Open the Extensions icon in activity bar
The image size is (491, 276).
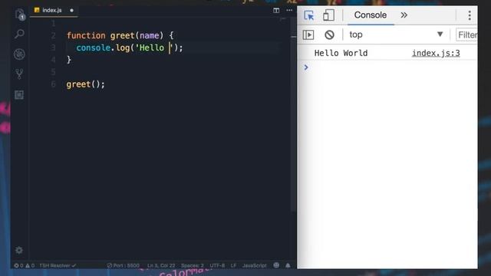[19, 94]
